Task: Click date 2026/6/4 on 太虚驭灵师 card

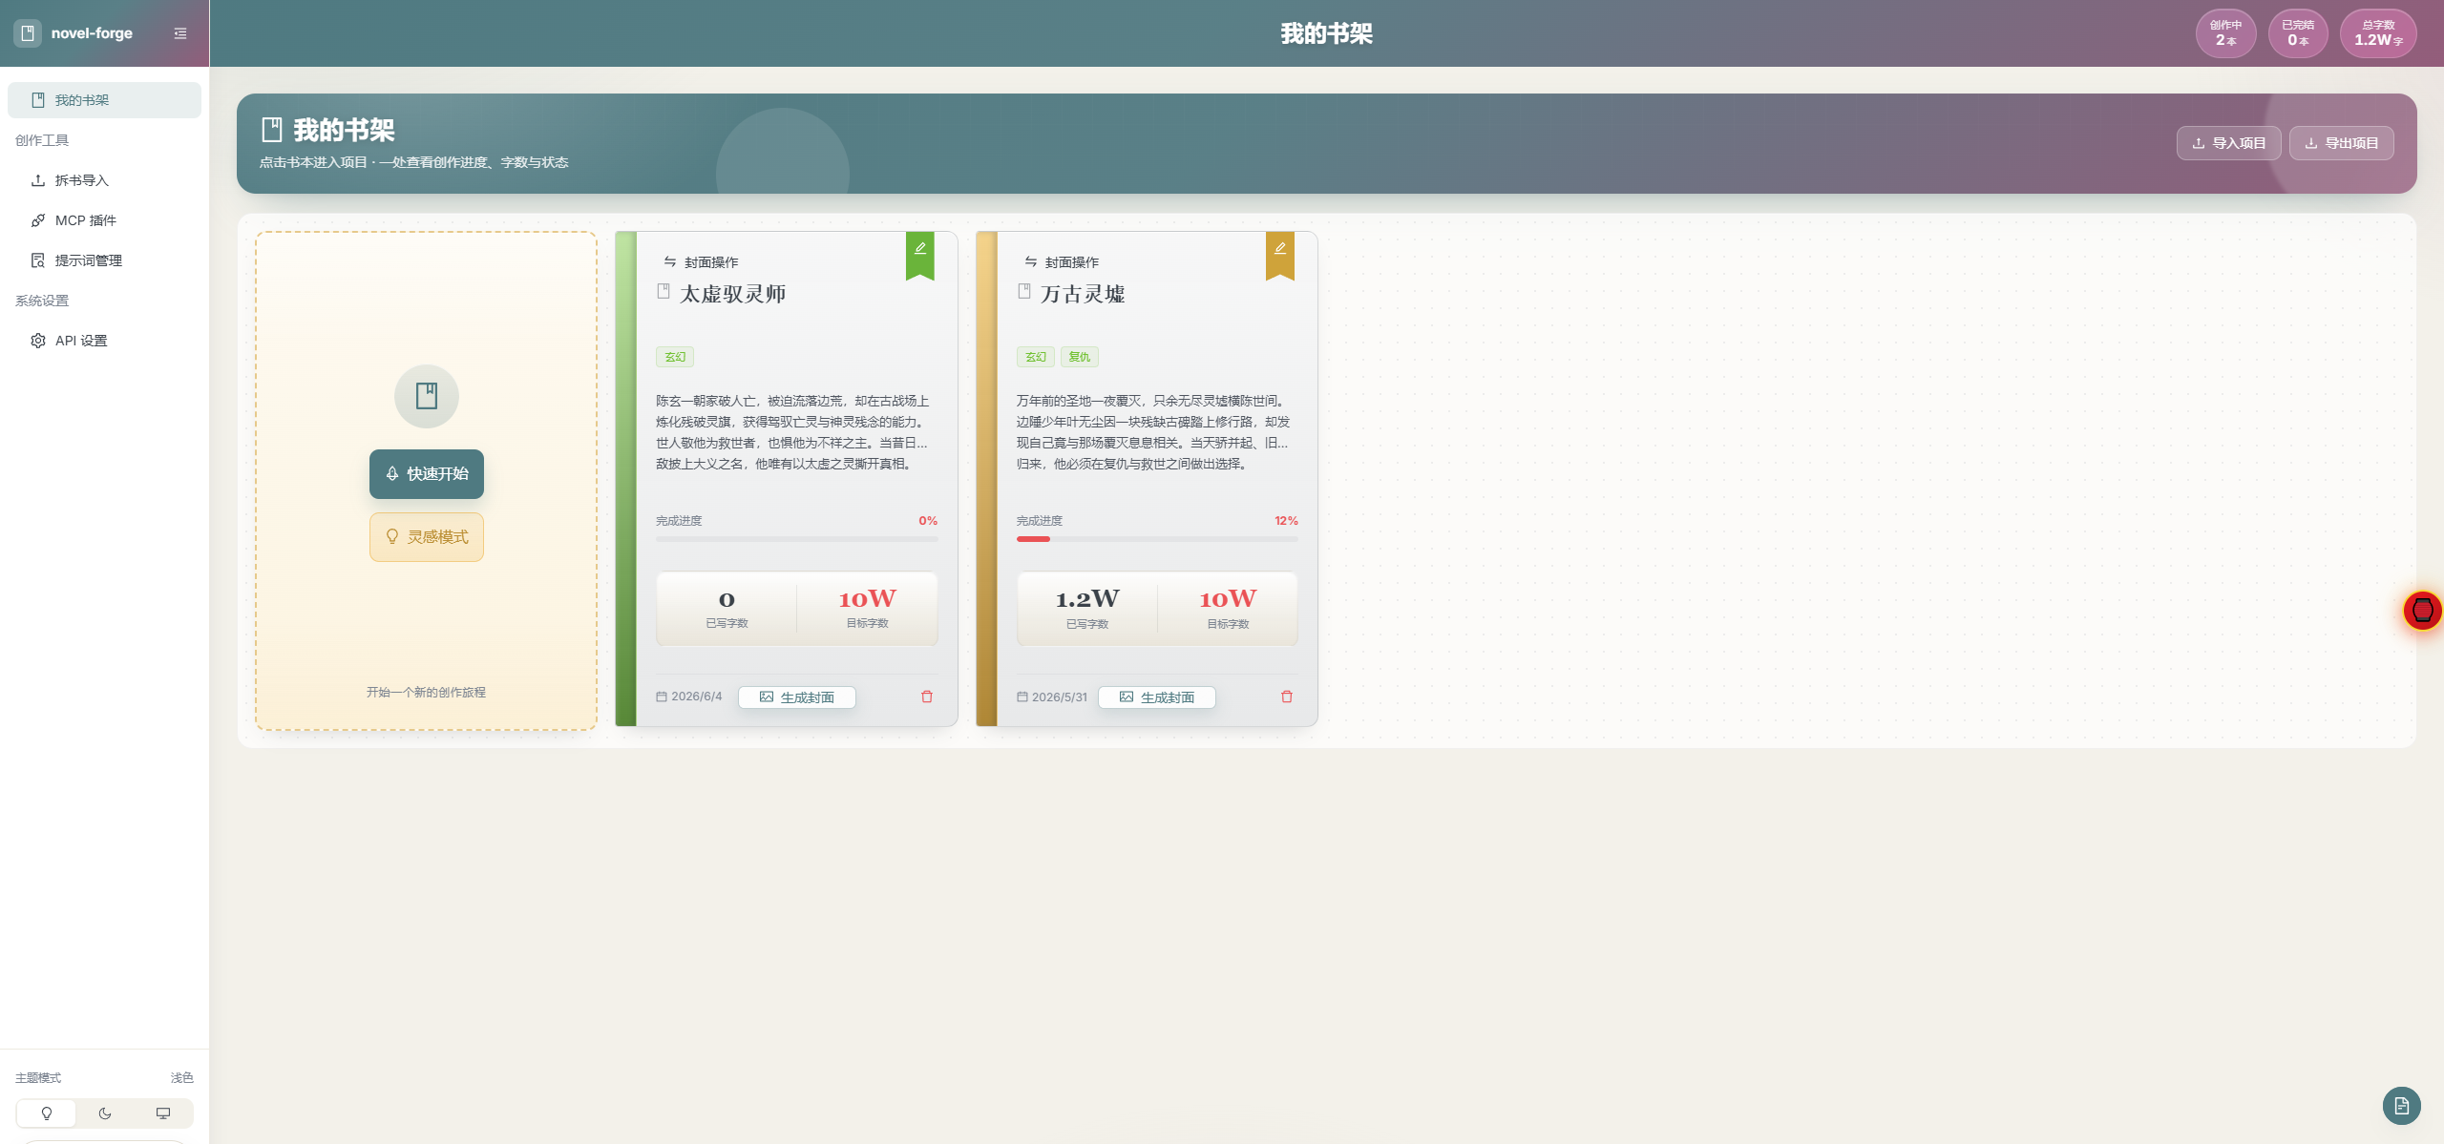Action: coord(689,697)
